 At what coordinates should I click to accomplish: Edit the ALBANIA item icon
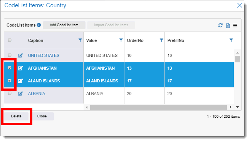click(x=20, y=94)
